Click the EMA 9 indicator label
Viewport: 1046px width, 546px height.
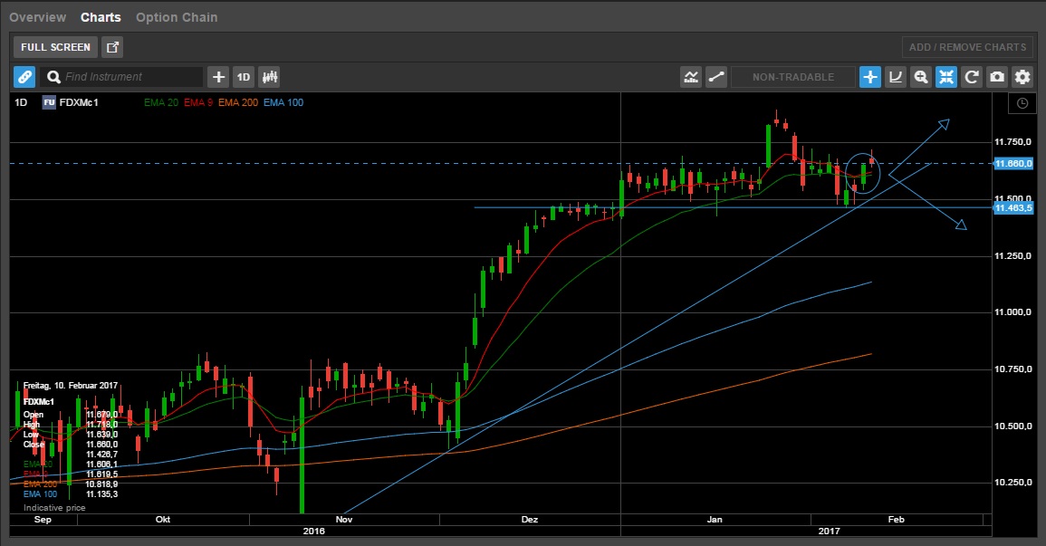pos(198,102)
